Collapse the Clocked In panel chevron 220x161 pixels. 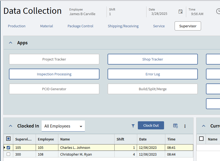pos(11,126)
